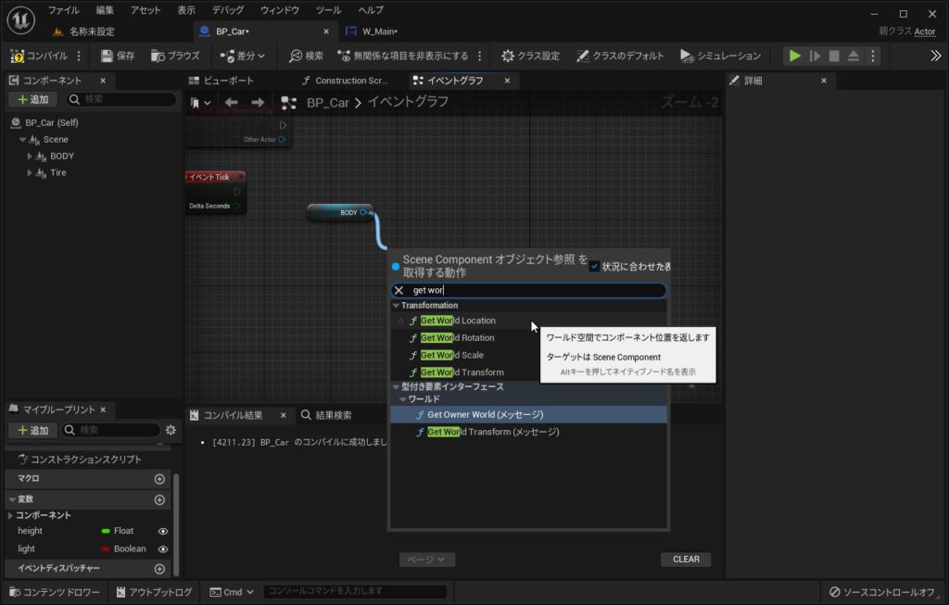Switch to the W_Main tab
The width and height of the screenshot is (949, 605).
pos(379,32)
